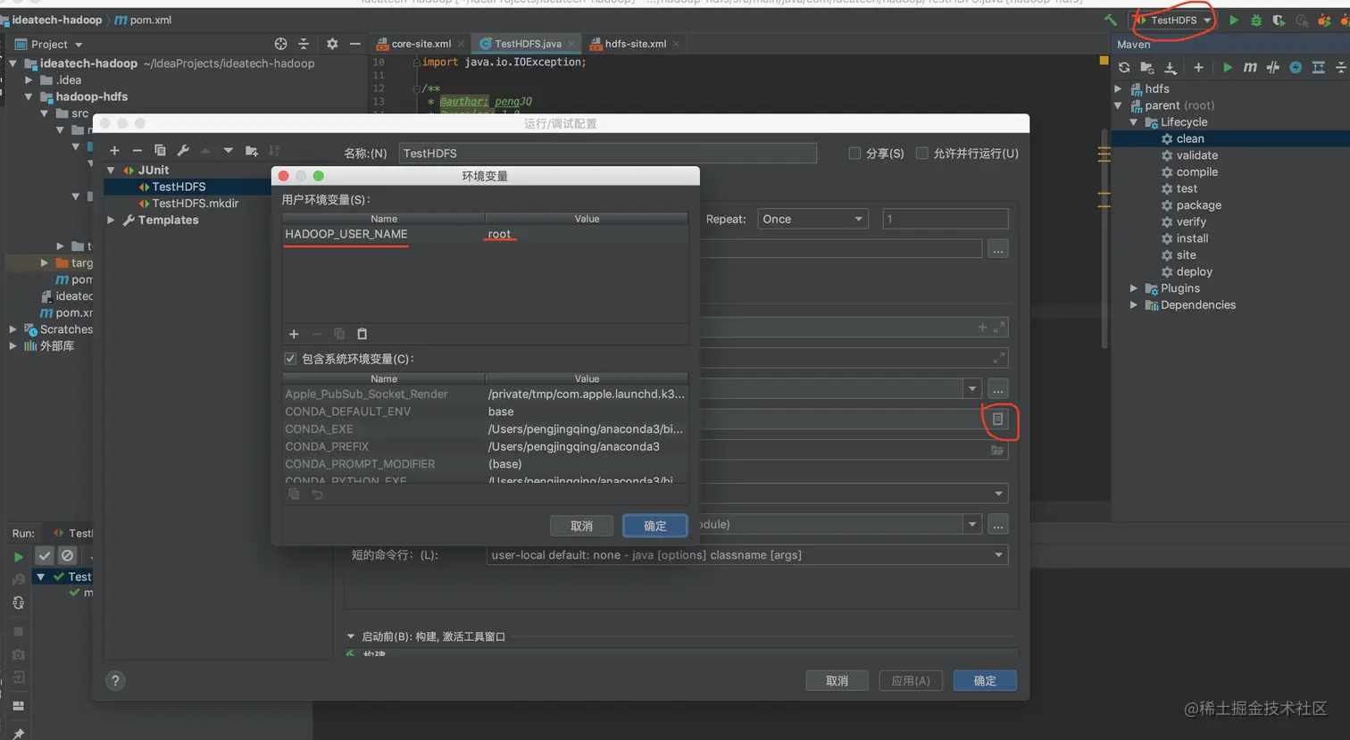Collapse all in the Project panel toolbar
Image resolution: width=1350 pixels, height=740 pixels.
pyautogui.click(x=304, y=44)
